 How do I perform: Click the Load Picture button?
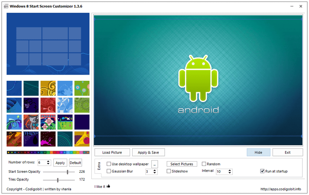pyautogui.click(x=112, y=152)
